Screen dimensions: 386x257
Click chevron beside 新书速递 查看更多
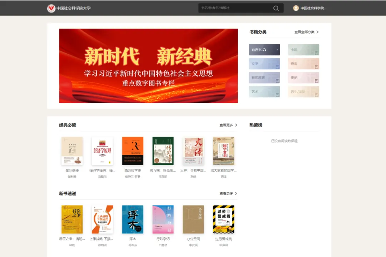coord(236,193)
